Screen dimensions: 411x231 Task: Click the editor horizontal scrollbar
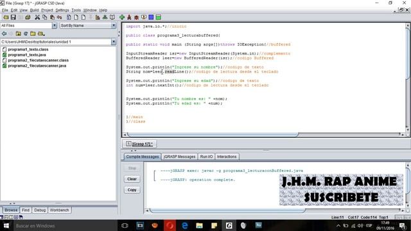point(213,134)
